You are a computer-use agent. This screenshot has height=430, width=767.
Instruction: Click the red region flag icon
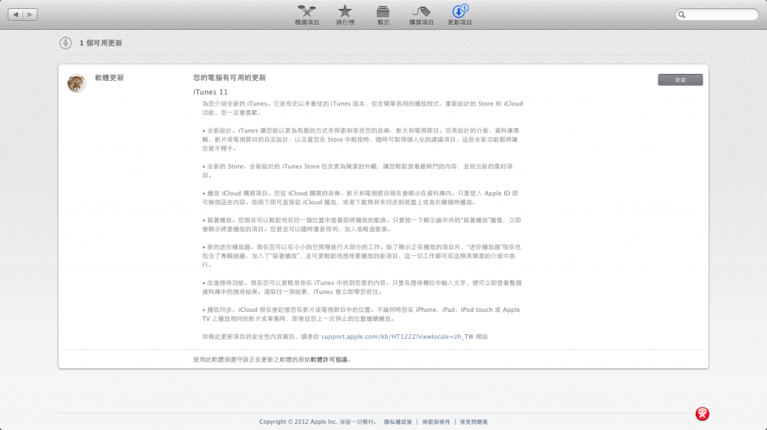(702, 414)
